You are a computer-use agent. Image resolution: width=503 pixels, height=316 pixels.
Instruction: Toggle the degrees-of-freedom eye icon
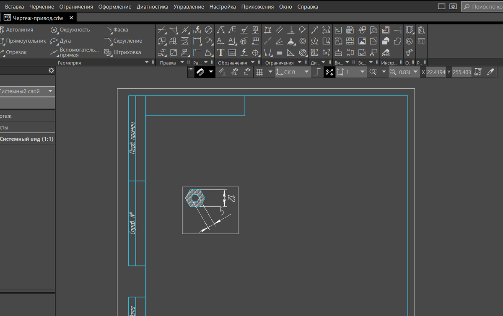(x=248, y=72)
